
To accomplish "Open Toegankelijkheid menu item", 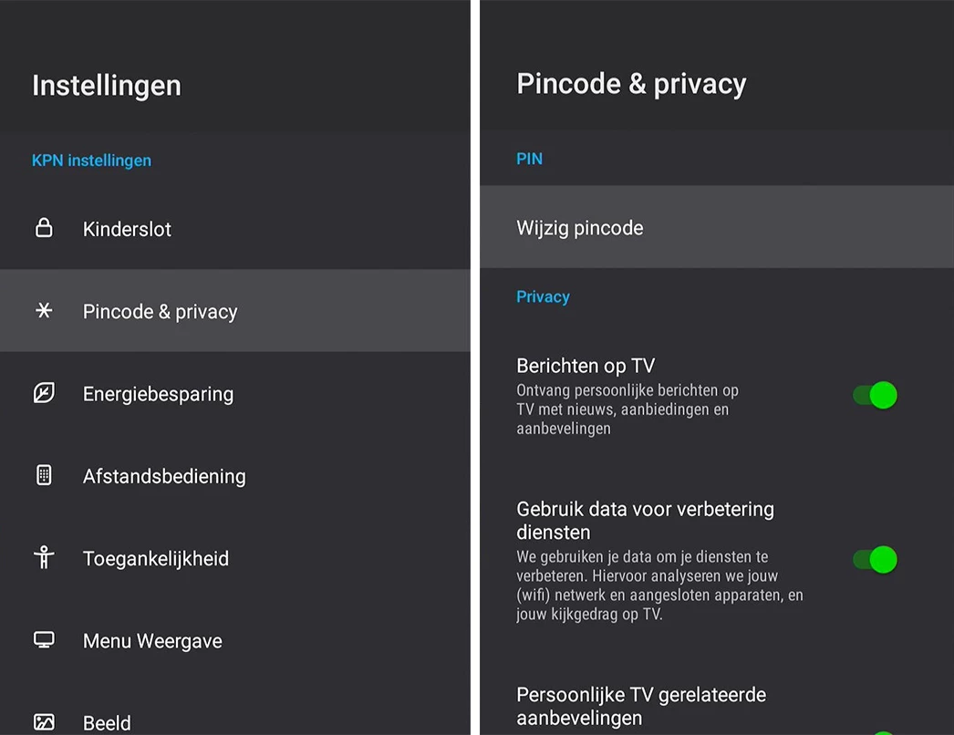I will pyautogui.click(x=155, y=559).
